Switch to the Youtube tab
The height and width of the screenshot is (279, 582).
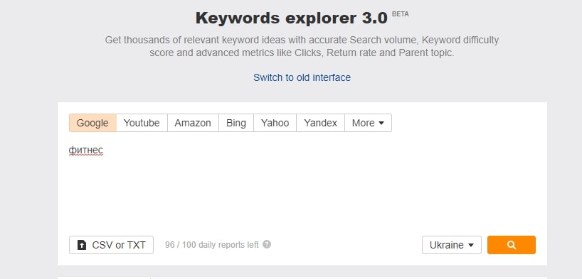tap(142, 123)
